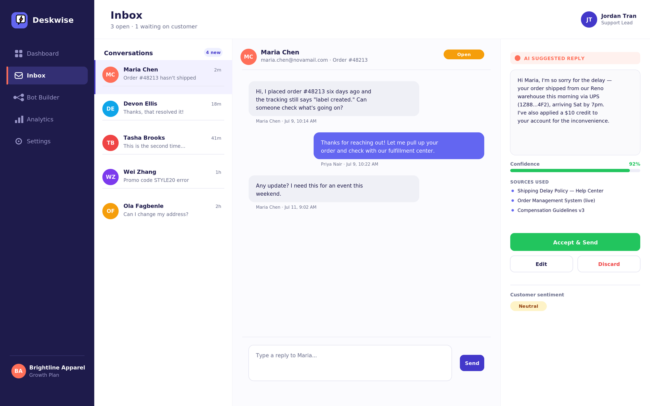Click the Jordan Tran profile name
Viewport: 650px width, 406px height.
pyautogui.click(x=619, y=16)
